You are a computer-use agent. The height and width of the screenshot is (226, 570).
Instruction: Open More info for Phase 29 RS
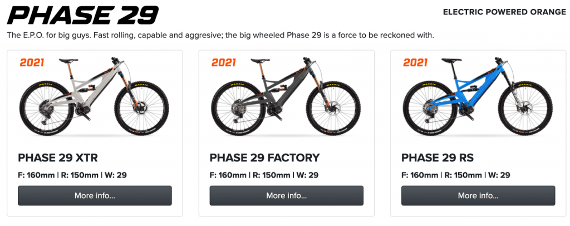[x=478, y=195]
